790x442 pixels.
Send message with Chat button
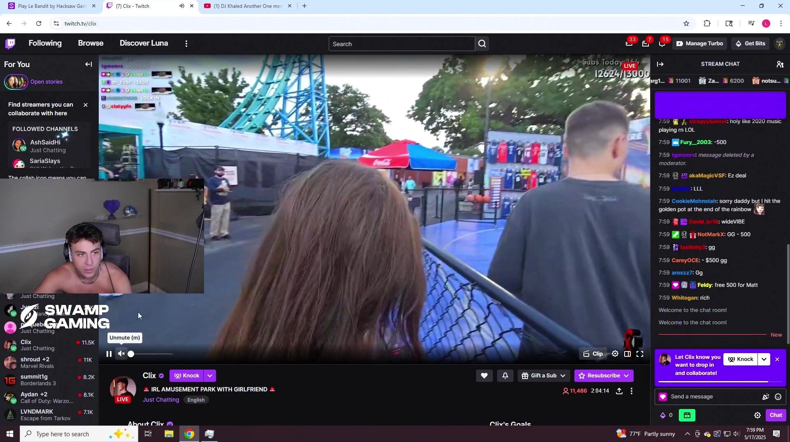tap(776, 415)
